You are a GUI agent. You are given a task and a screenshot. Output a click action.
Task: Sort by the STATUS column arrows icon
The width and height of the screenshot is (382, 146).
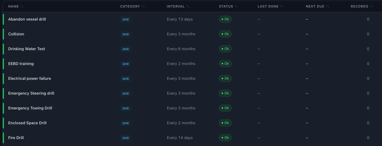236,6
